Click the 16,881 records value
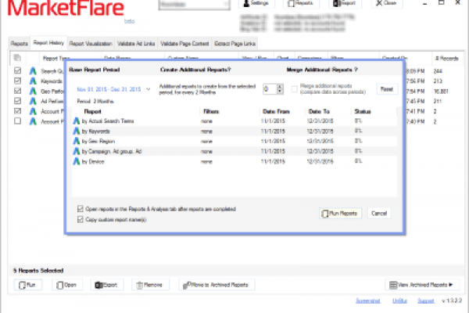This screenshot has height=313, width=469. tap(441, 92)
